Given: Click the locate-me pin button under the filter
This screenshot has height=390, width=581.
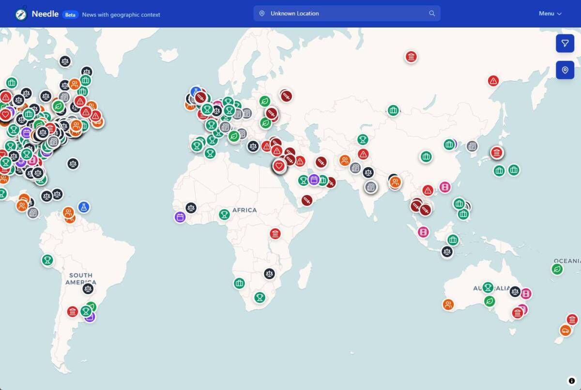Looking at the screenshot, I should (565, 70).
